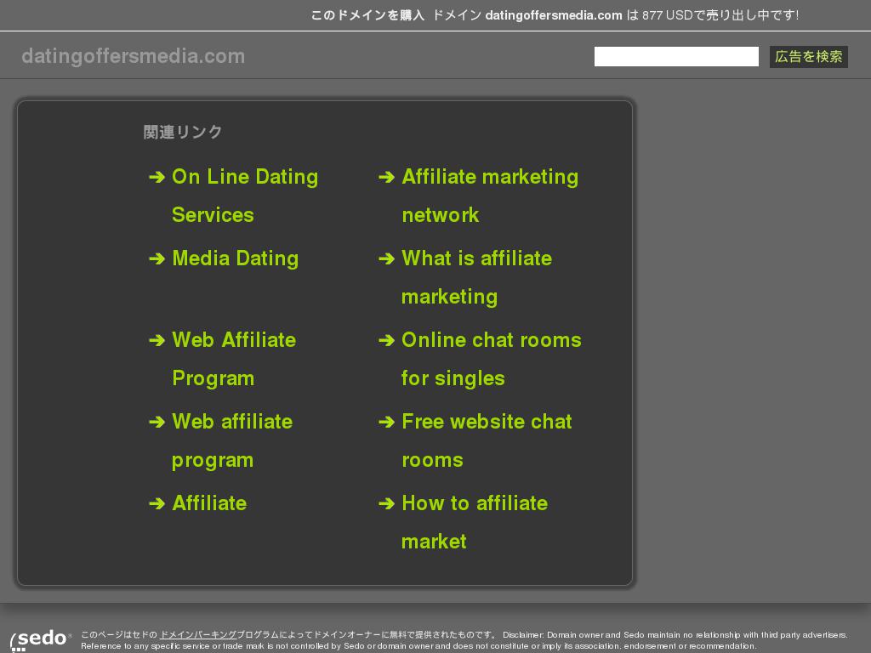Click the 広告を検索 search button

coord(808,57)
